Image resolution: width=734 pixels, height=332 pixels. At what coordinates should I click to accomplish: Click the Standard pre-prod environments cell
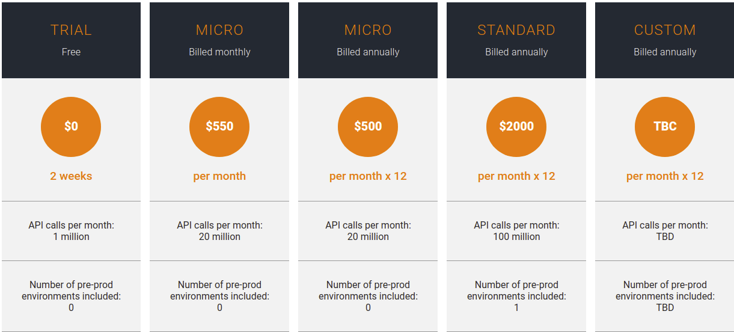click(516, 296)
